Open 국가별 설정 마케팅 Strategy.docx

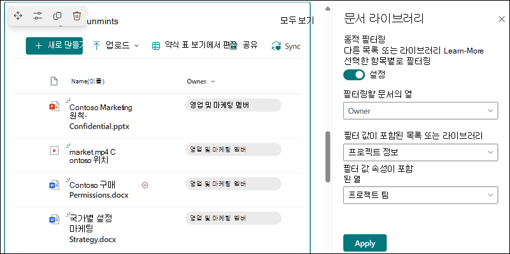point(93,229)
